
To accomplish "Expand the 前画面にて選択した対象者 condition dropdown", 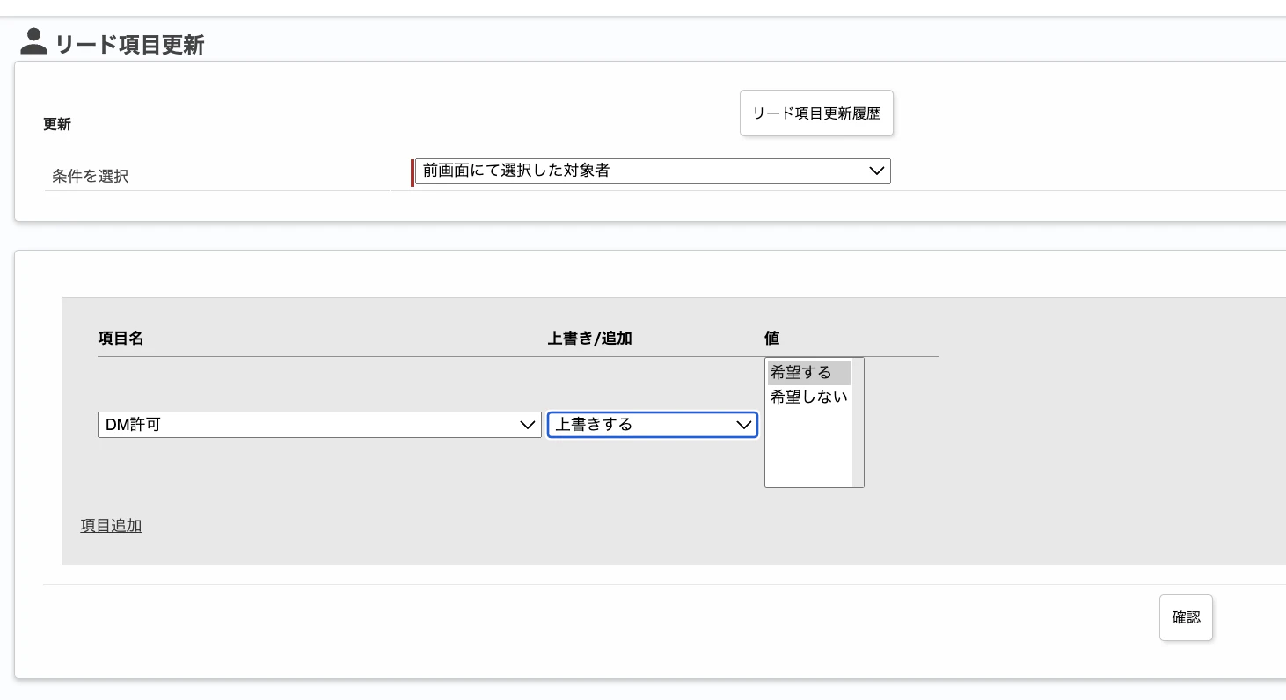I will pos(653,171).
